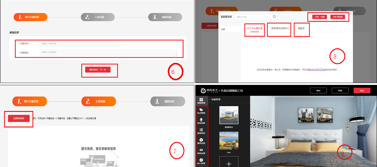Click 从素材库选择 button in step 2
This screenshot has width=377, height=167.
tap(19, 118)
